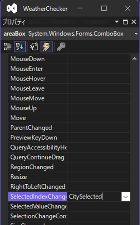Maximize the WeatherChecker window

(104, 8)
